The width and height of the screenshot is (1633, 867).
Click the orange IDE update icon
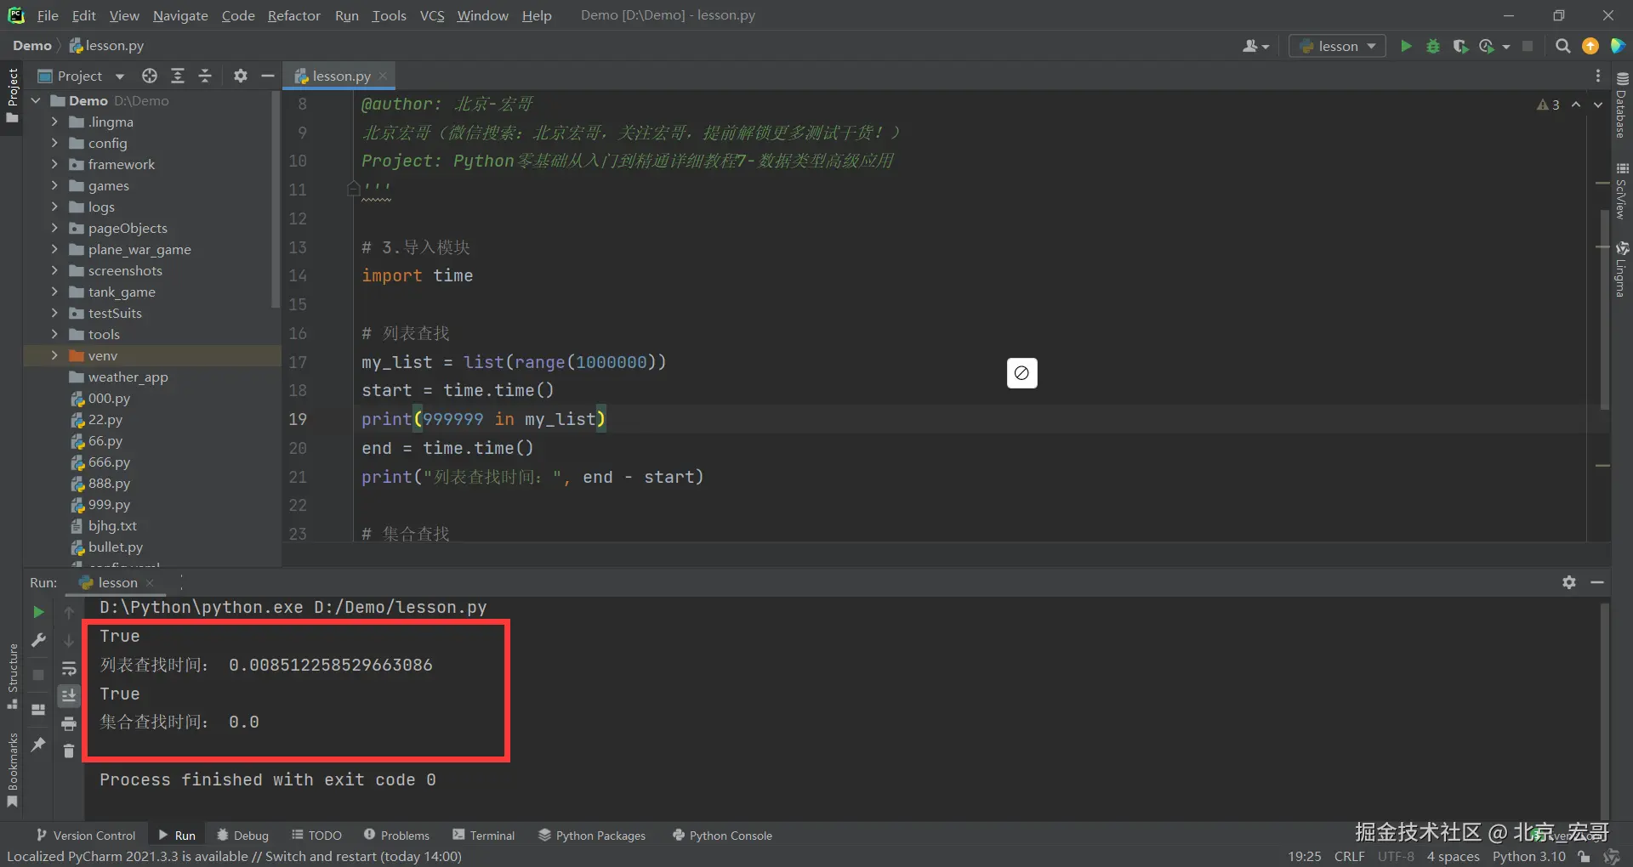tap(1590, 46)
